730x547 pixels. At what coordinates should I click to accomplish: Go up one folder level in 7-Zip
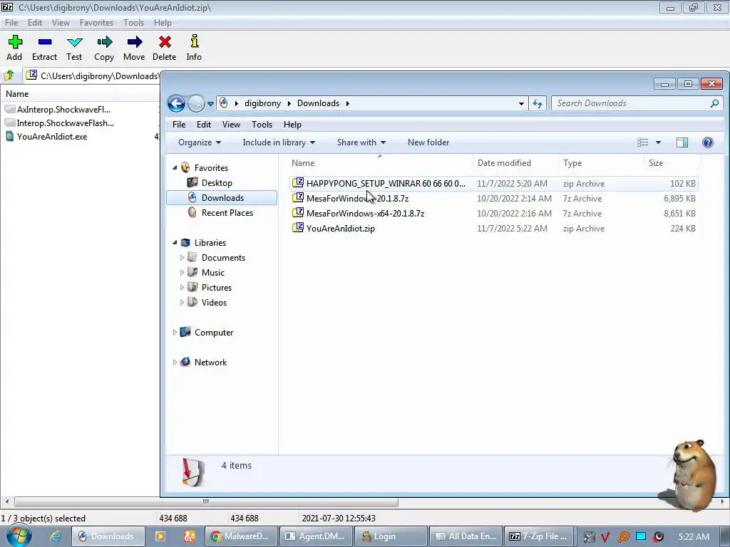[x=9, y=75]
